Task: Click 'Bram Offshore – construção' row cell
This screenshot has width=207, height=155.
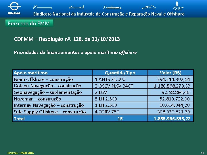Action: pos(52,79)
